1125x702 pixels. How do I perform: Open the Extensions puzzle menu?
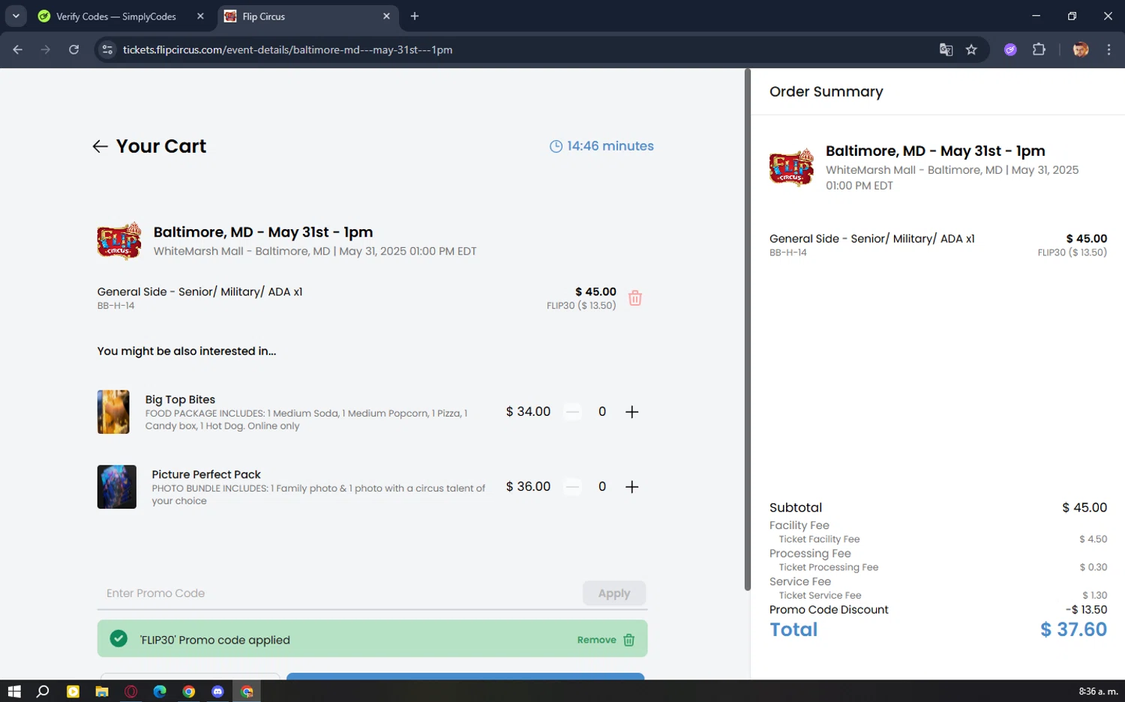pyautogui.click(x=1039, y=49)
